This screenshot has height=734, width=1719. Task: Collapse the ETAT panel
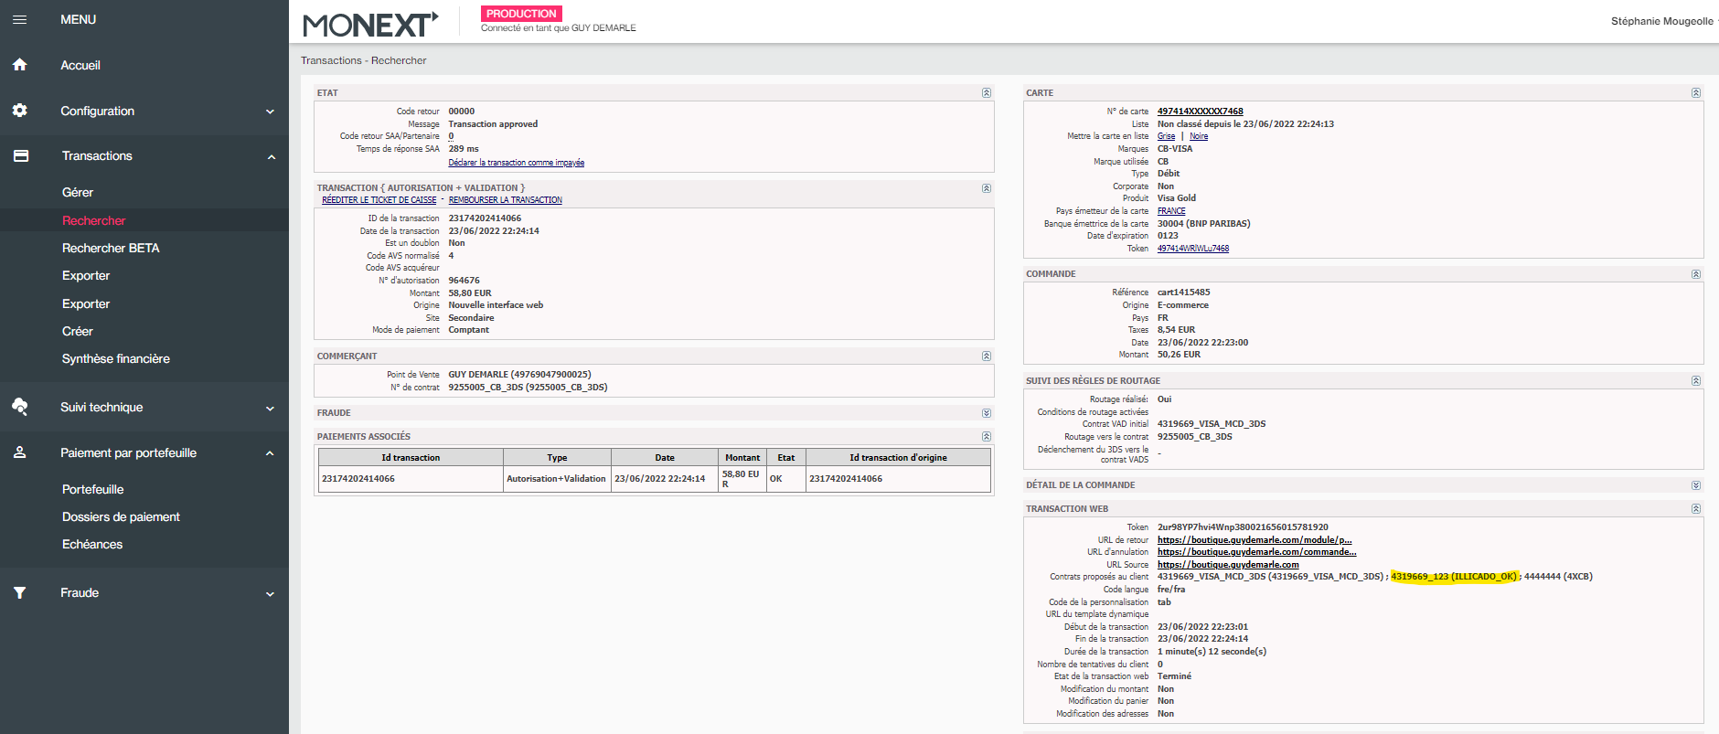(986, 93)
